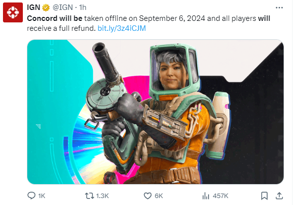Open the view analytics bar chart icon
This screenshot has width=298, height=205.
[206, 196]
